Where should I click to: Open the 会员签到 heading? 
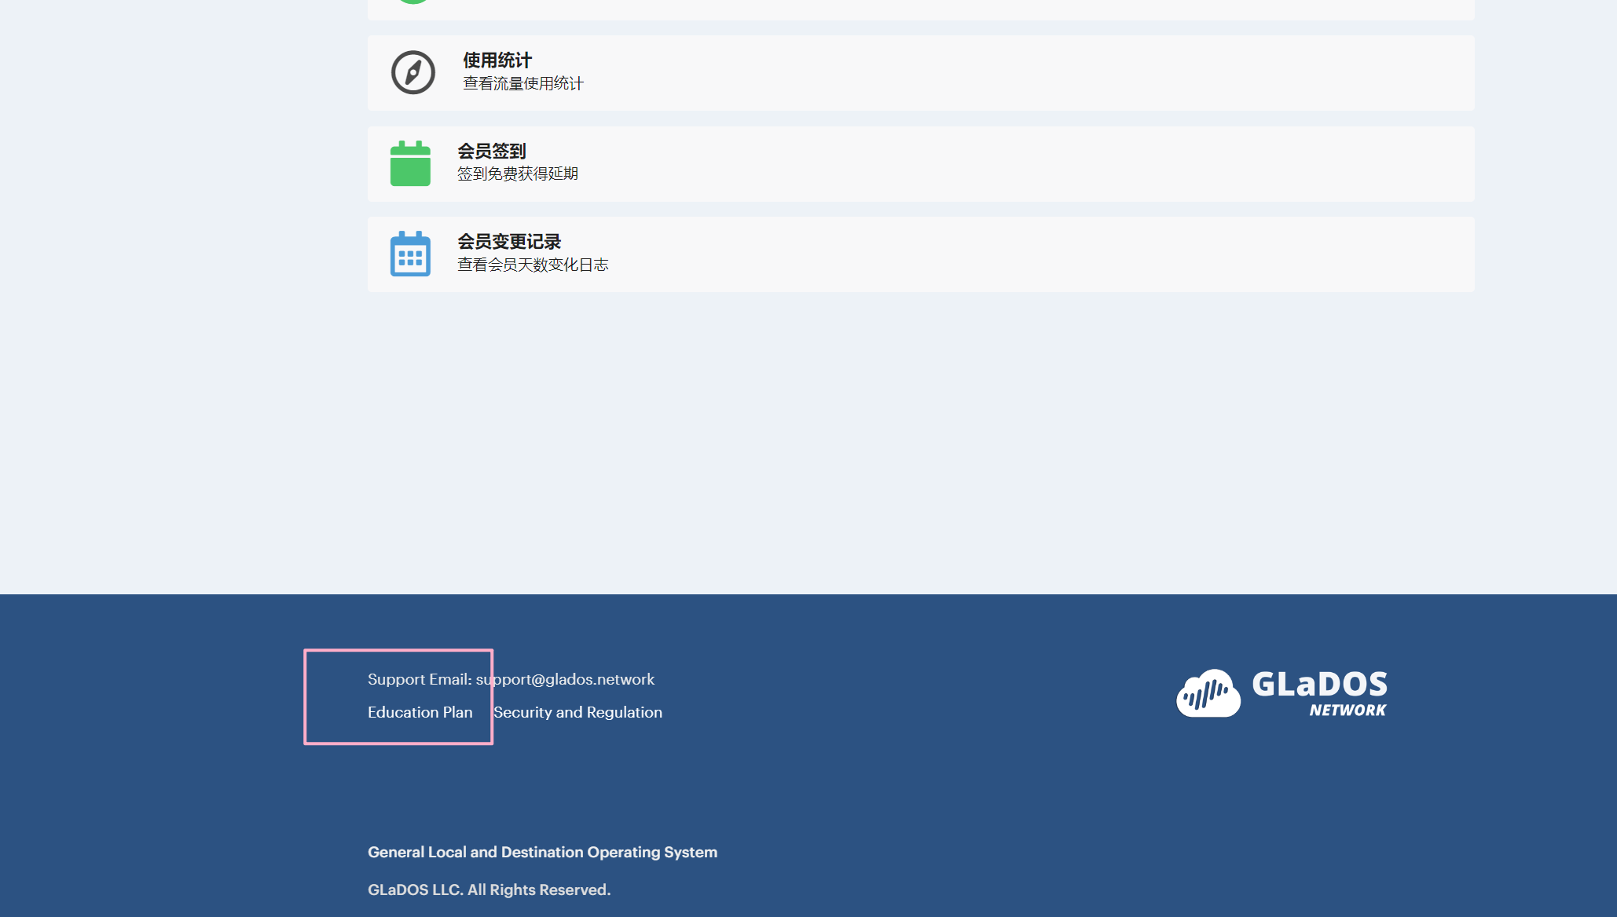[492, 151]
